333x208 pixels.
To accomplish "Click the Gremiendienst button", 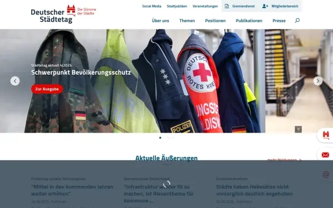I will pyautogui.click(x=240, y=6).
